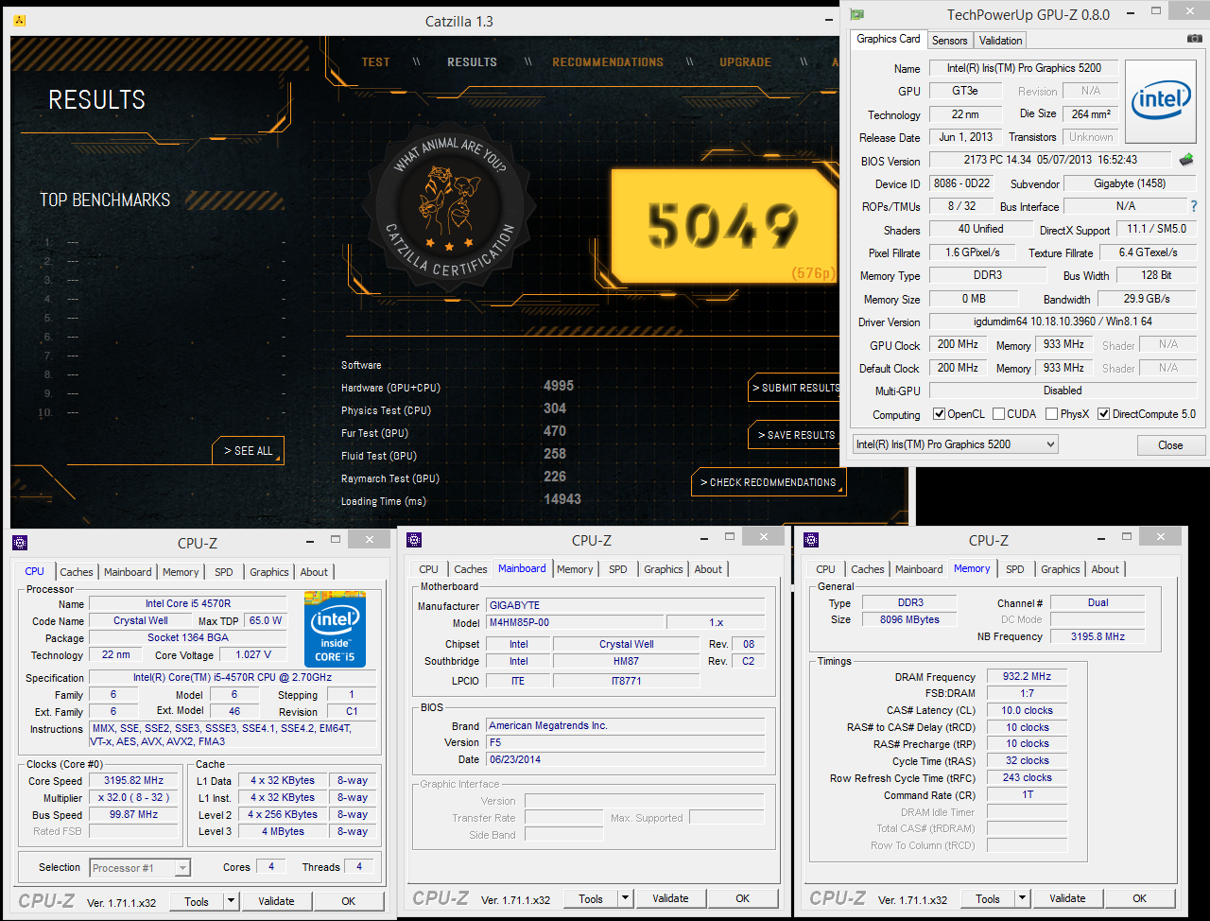Open the RECOMMENDATIONS tab in Catzilla

click(x=608, y=62)
